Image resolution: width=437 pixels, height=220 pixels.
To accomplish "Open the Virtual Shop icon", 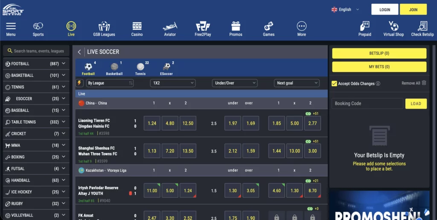I will tap(393, 26).
